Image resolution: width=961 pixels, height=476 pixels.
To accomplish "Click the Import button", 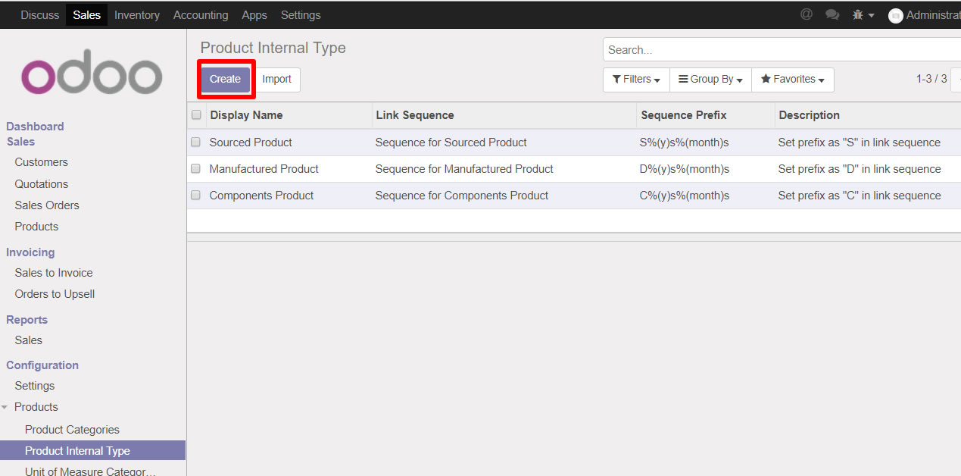I will pyautogui.click(x=276, y=80).
